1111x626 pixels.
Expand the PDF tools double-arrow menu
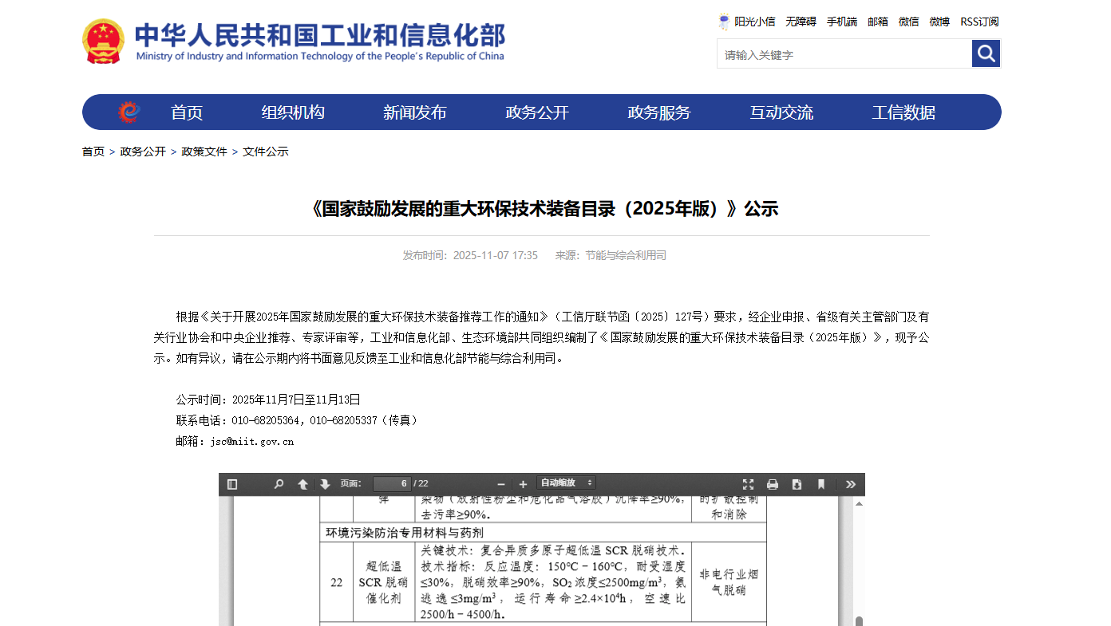(x=850, y=484)
